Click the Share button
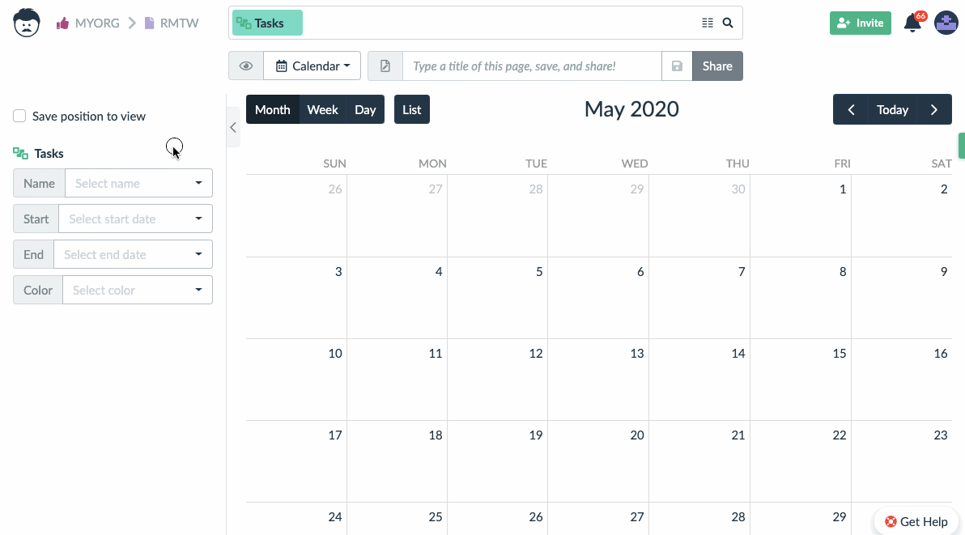 tap(717, 66)
